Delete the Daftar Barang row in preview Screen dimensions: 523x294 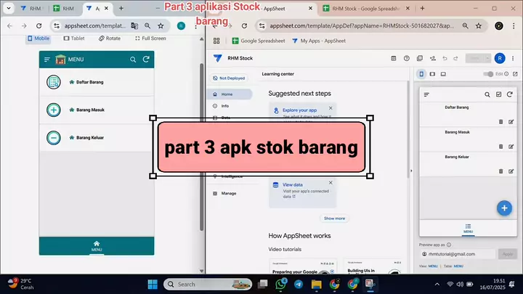tap(500, 121)
